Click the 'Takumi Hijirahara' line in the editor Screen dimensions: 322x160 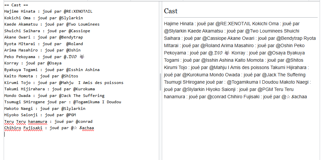point(49,89)
